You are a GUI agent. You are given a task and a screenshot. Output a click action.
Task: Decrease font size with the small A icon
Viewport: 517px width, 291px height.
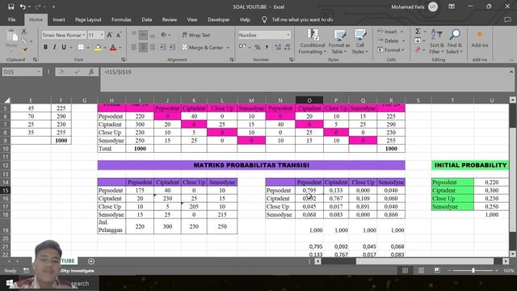tap(119, 35)
